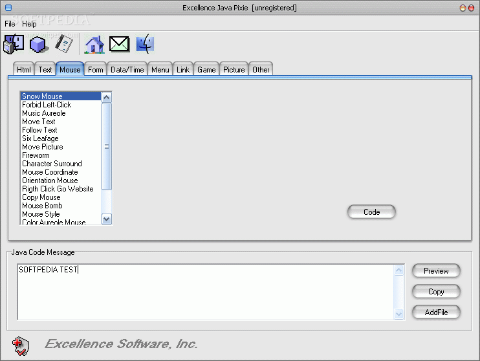The image size is (480, 361).
Task: Pick Mouse Bomb from the list
Action: click(61, 206)
